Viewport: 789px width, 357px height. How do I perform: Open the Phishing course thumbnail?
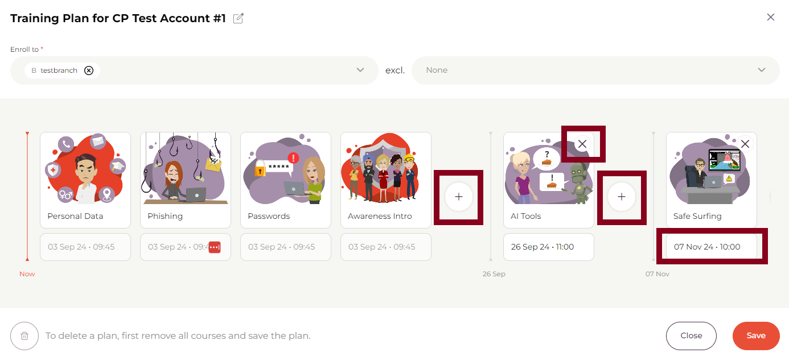click(x=186, y=169)
